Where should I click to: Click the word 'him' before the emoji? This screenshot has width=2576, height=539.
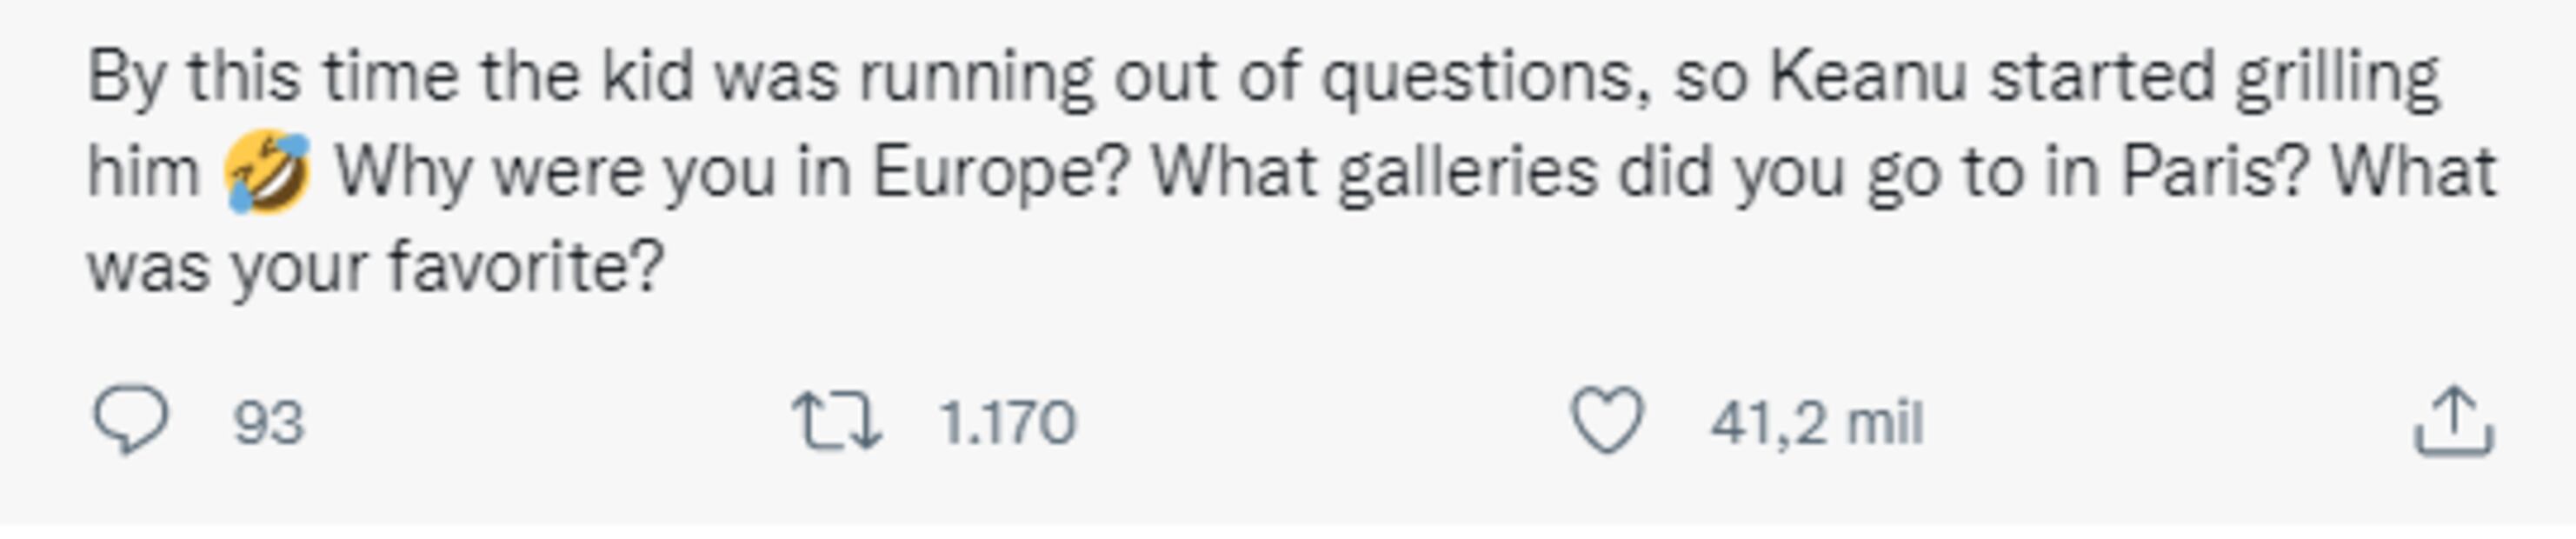coord(144,172)
